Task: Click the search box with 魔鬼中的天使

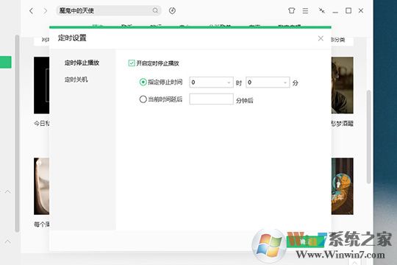Action: 108,10
